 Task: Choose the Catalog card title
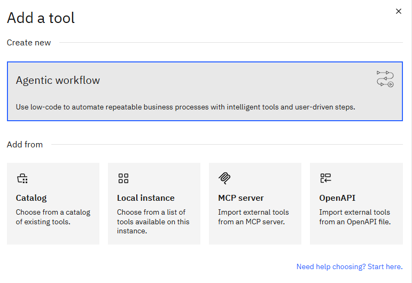[x=31, y=198]
